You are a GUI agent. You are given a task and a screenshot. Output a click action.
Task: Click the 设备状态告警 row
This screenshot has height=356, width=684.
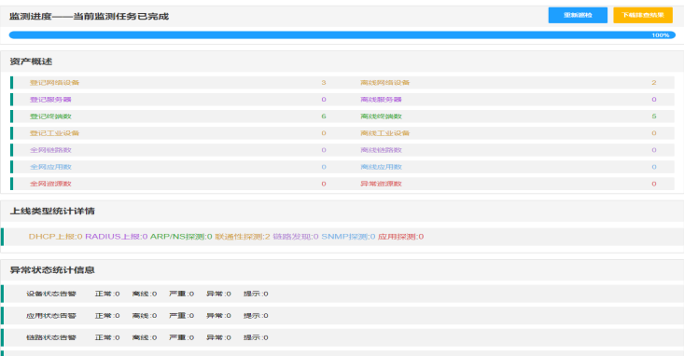point(342,294)
